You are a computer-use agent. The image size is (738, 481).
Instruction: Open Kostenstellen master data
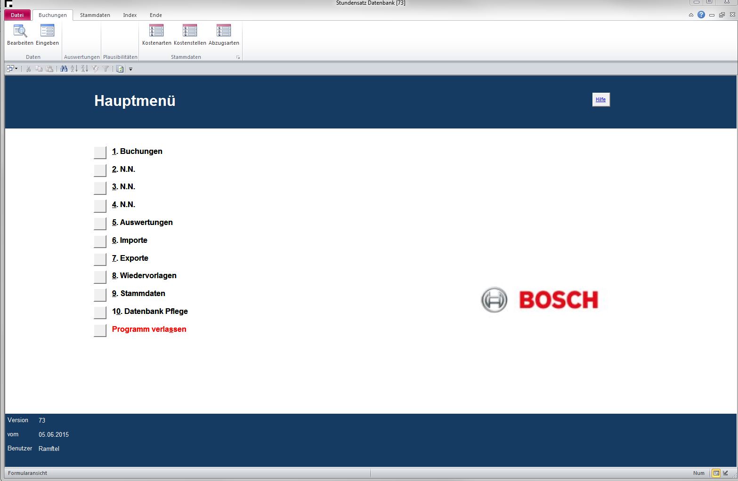(x=190, y=35)
